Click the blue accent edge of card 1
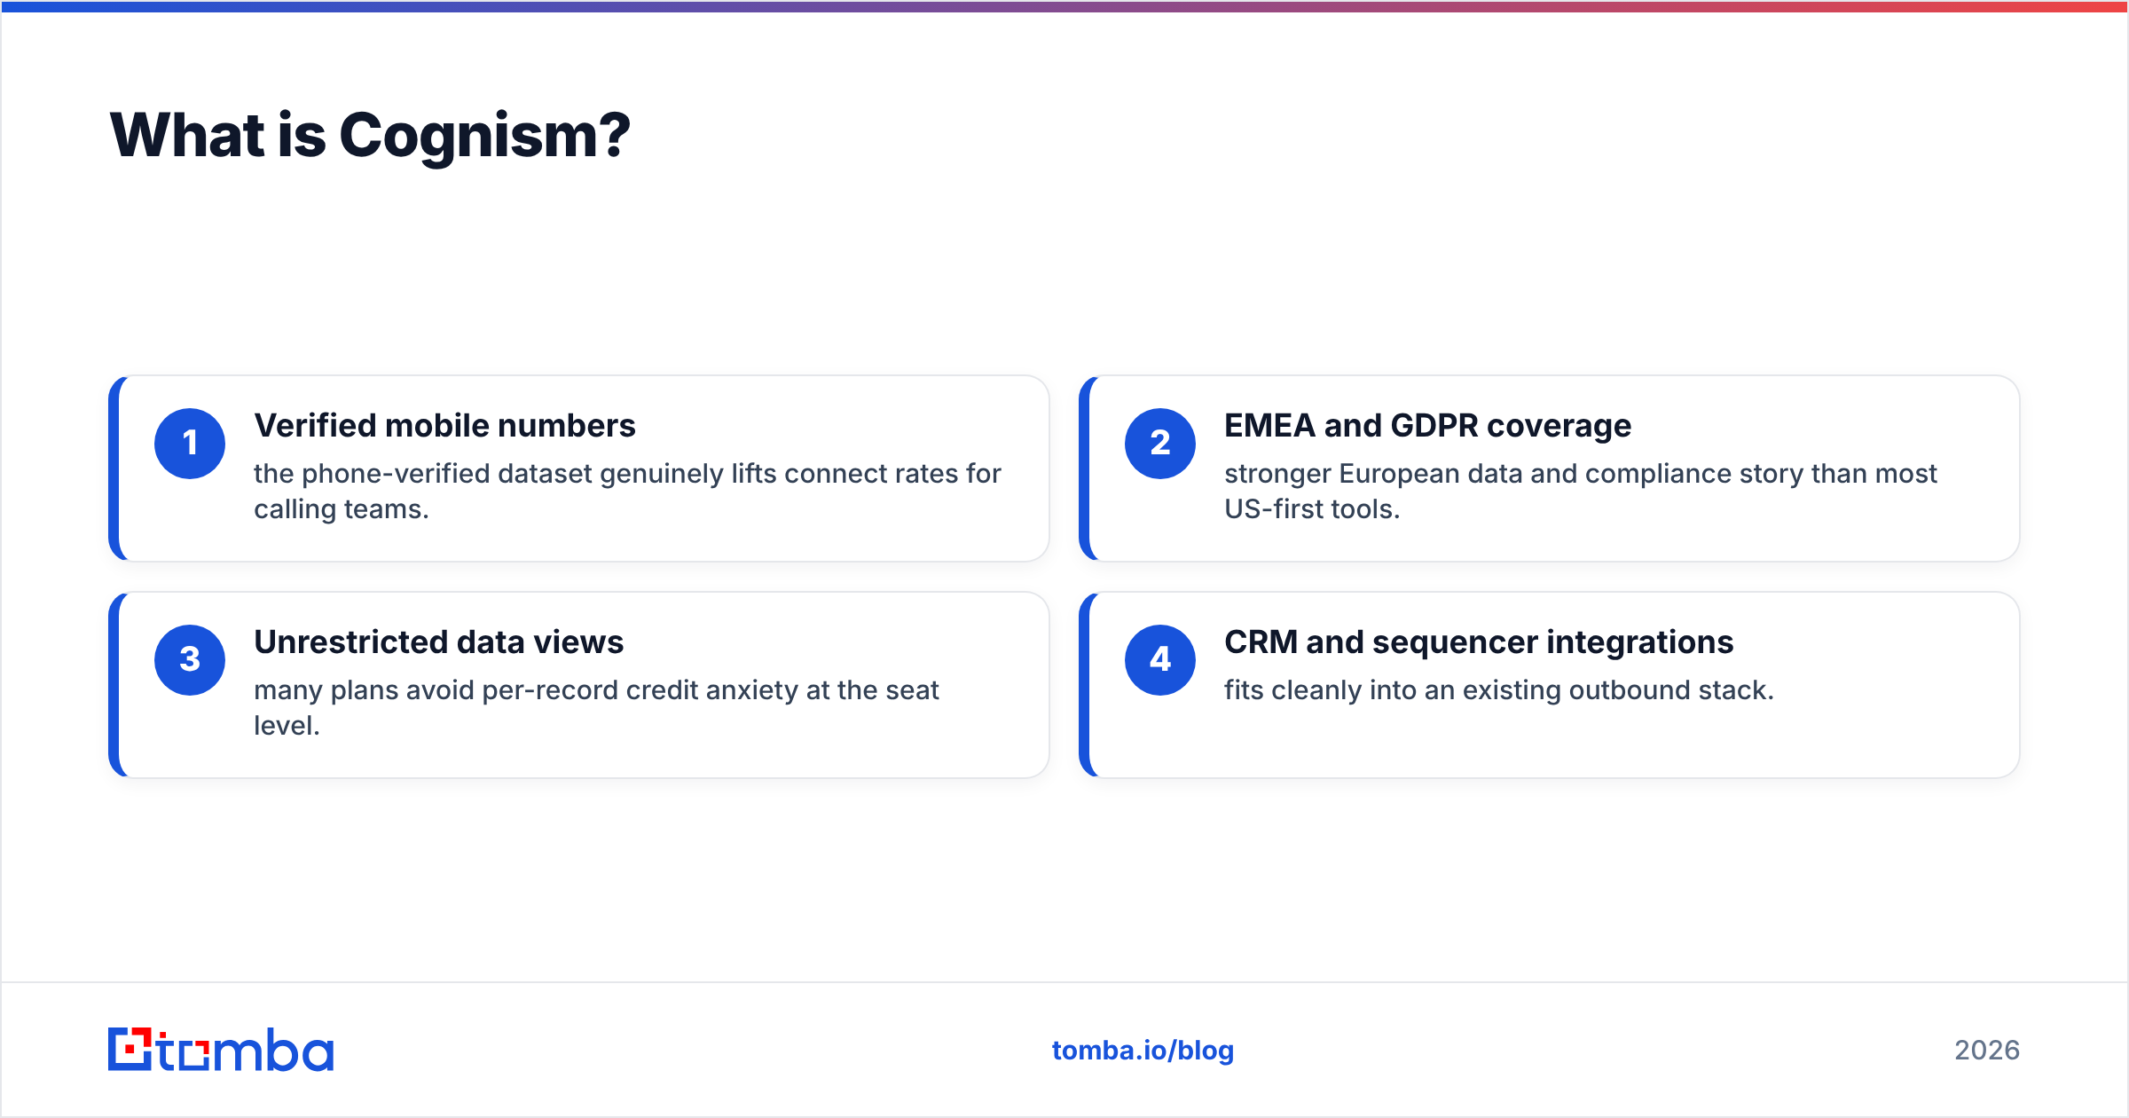 114,468
